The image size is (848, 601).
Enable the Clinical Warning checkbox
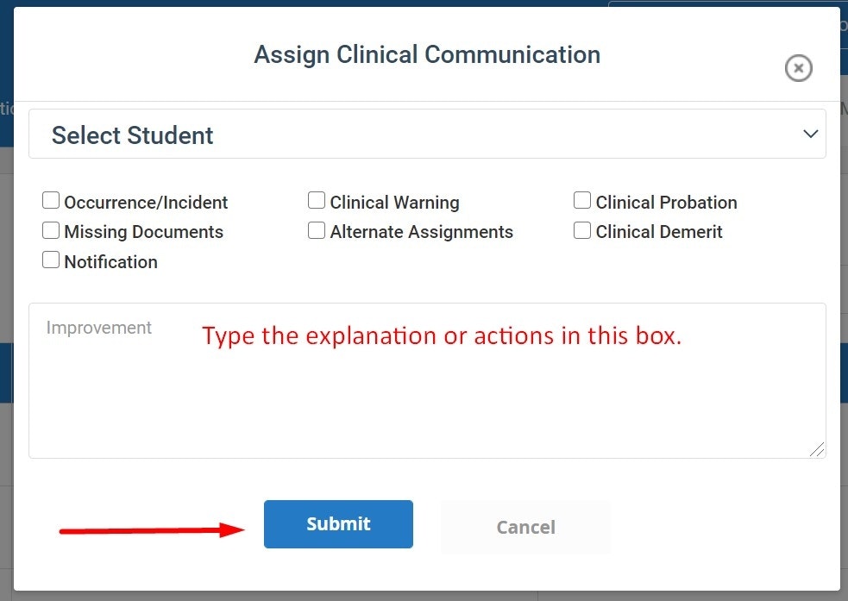(x=317, y=201)
